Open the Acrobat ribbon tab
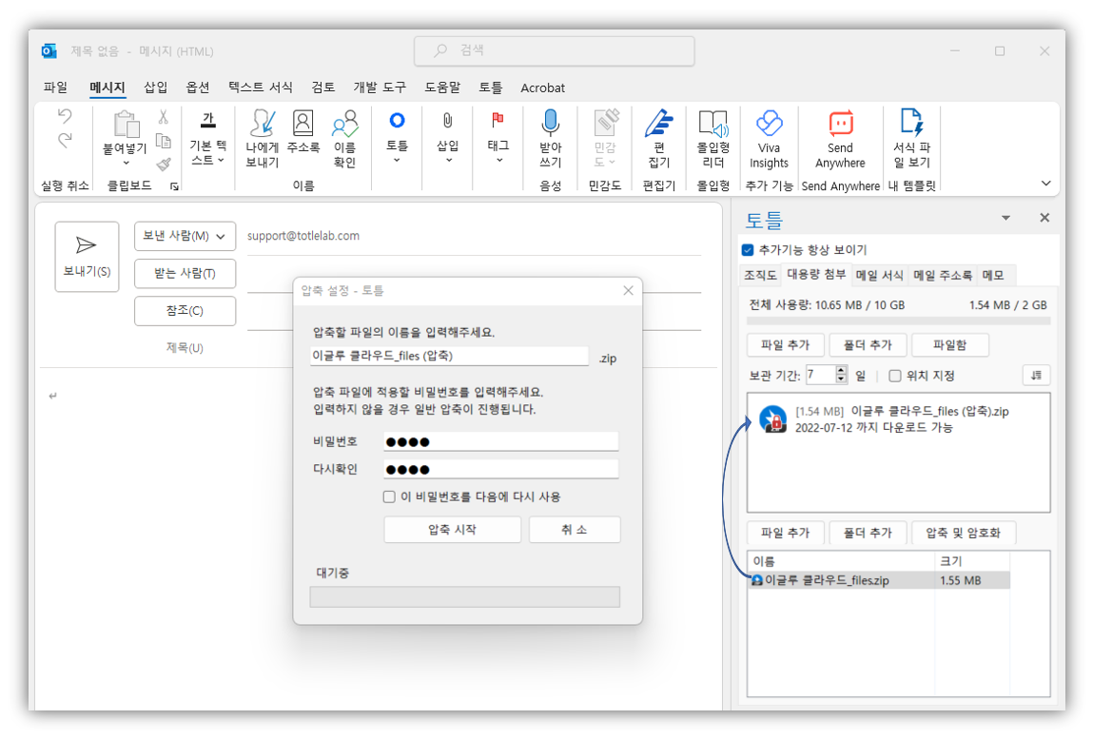The image size is (1093, 739). pyautogui.click(x=542, y=88)
